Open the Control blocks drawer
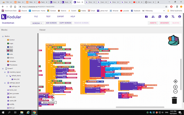 11,40
